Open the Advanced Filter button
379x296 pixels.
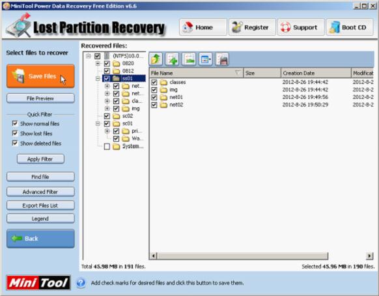click(x=40, y=192)
